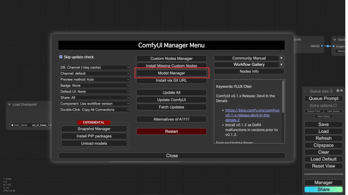
Task: Open the Preview method: Auto dropdown
Action: pos(95,79)
